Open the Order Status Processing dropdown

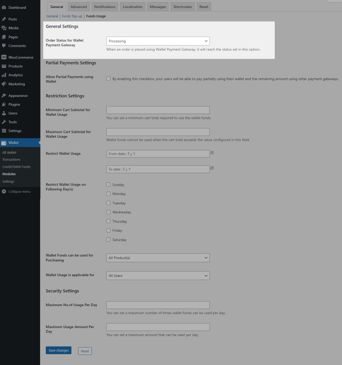158,41
